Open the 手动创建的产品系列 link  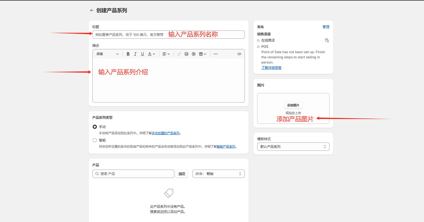click(166, 133)
